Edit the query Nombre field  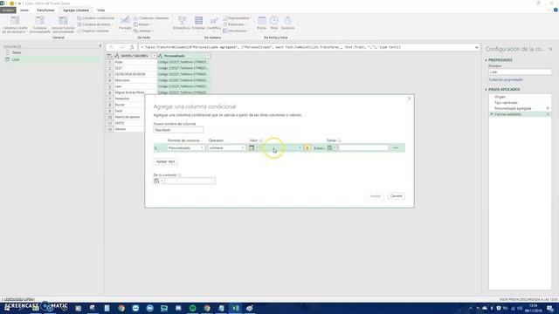click(520, 72)
